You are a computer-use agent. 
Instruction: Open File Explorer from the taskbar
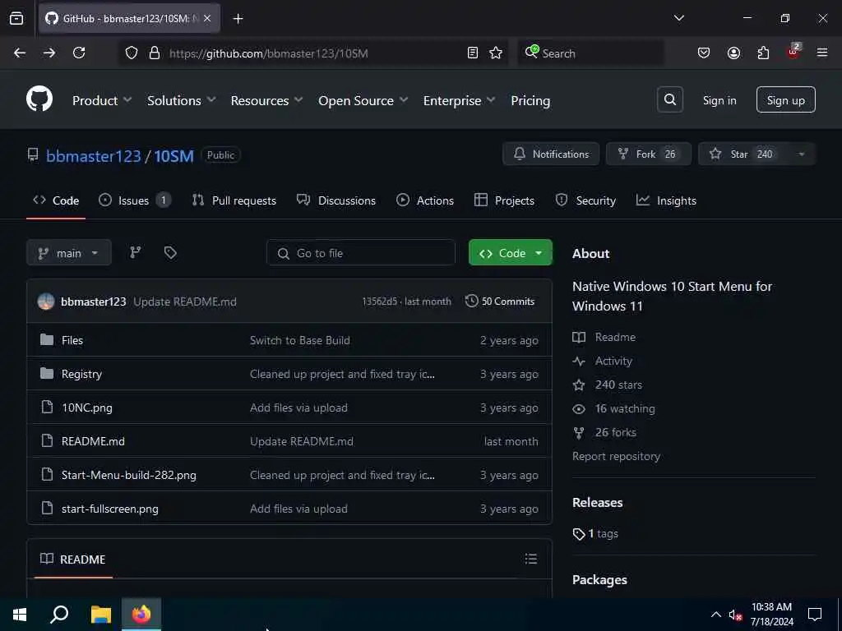point(100,615)
